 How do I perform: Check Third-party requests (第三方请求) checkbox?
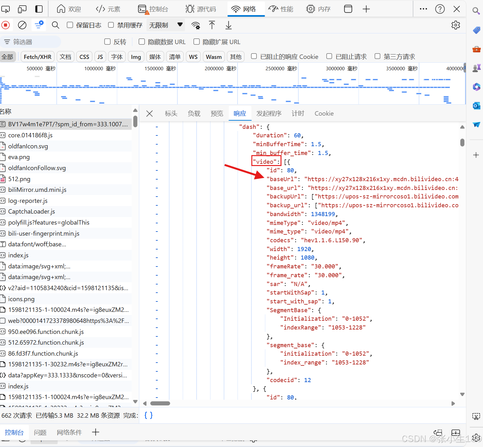(377, 56)
